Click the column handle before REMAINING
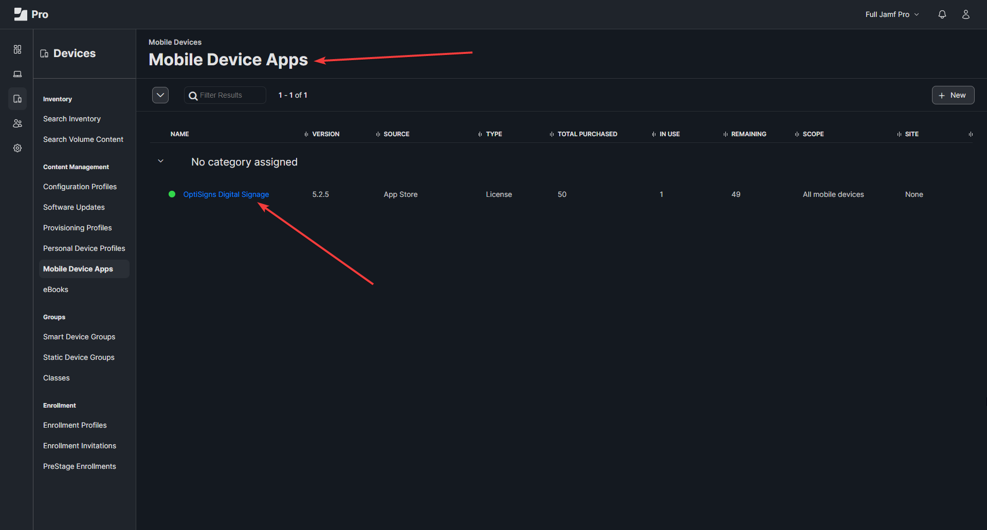Viewport: 987px width, 530px height. tap(725, 134)
